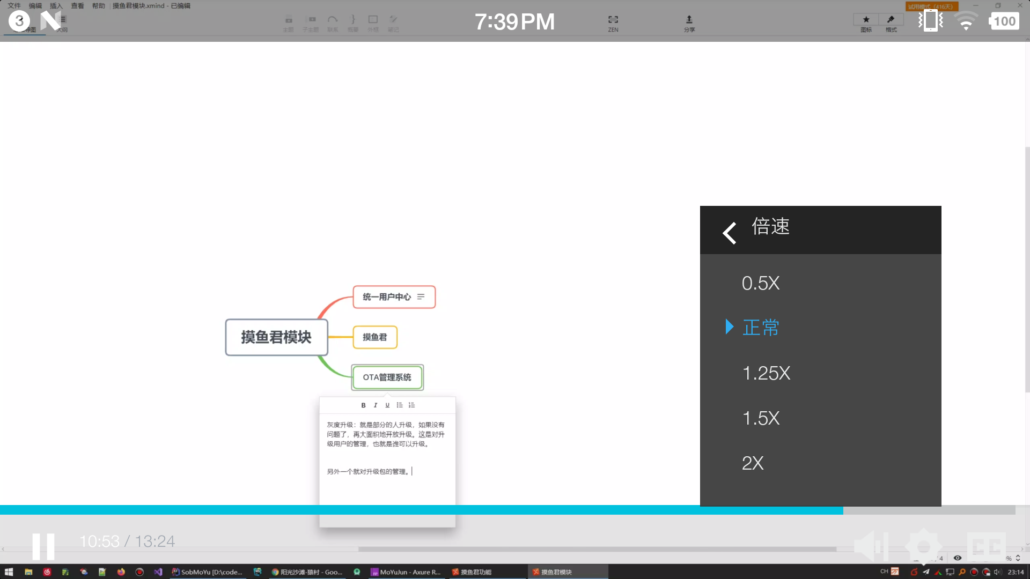Pause the video playback

[43, 546]
